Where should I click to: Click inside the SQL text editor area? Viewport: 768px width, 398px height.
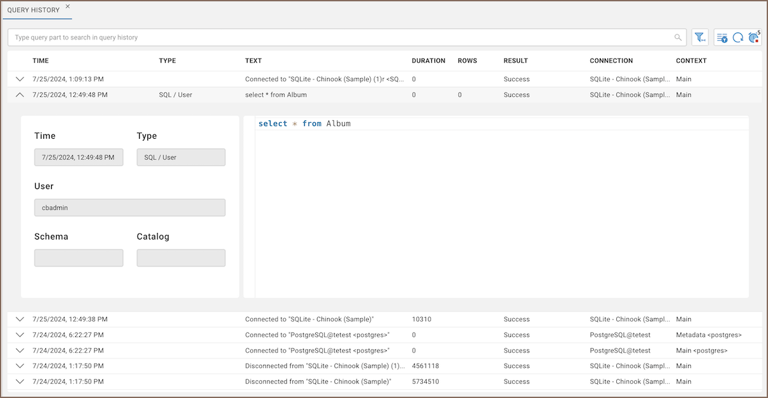(x=501, y=210)
